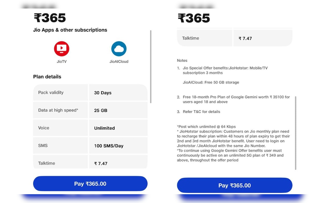Tap the red JioTV app icon
Screen dimensions: 331x203
pos(62,49)
